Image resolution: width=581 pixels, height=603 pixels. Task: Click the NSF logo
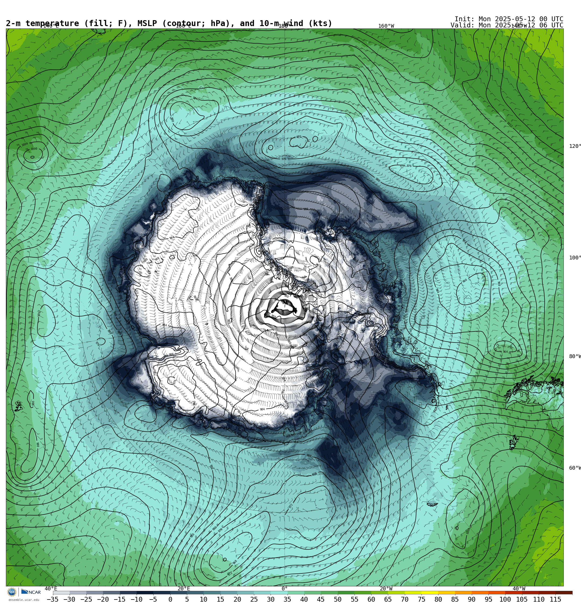pos(12,592)
